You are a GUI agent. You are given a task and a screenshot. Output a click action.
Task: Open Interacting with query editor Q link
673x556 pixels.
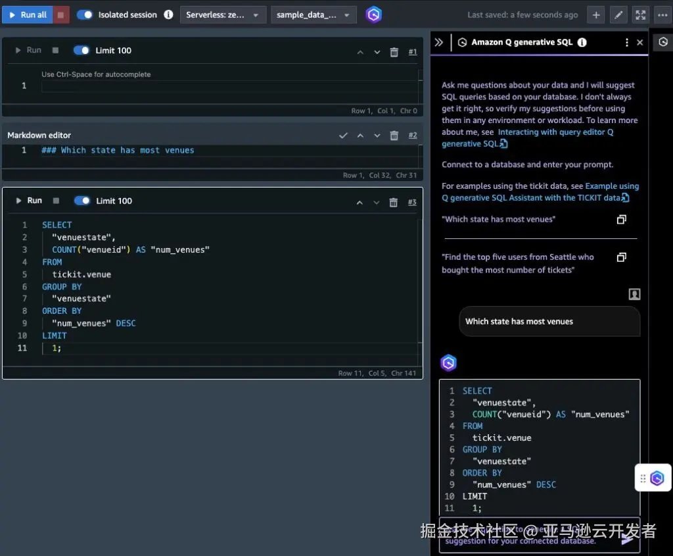tap(528, 138)
